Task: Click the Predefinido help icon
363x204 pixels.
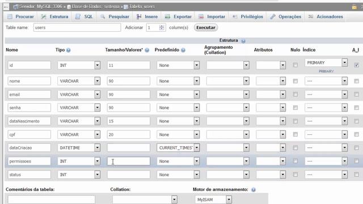Action: pyautogui.click(x=183, y=50)
